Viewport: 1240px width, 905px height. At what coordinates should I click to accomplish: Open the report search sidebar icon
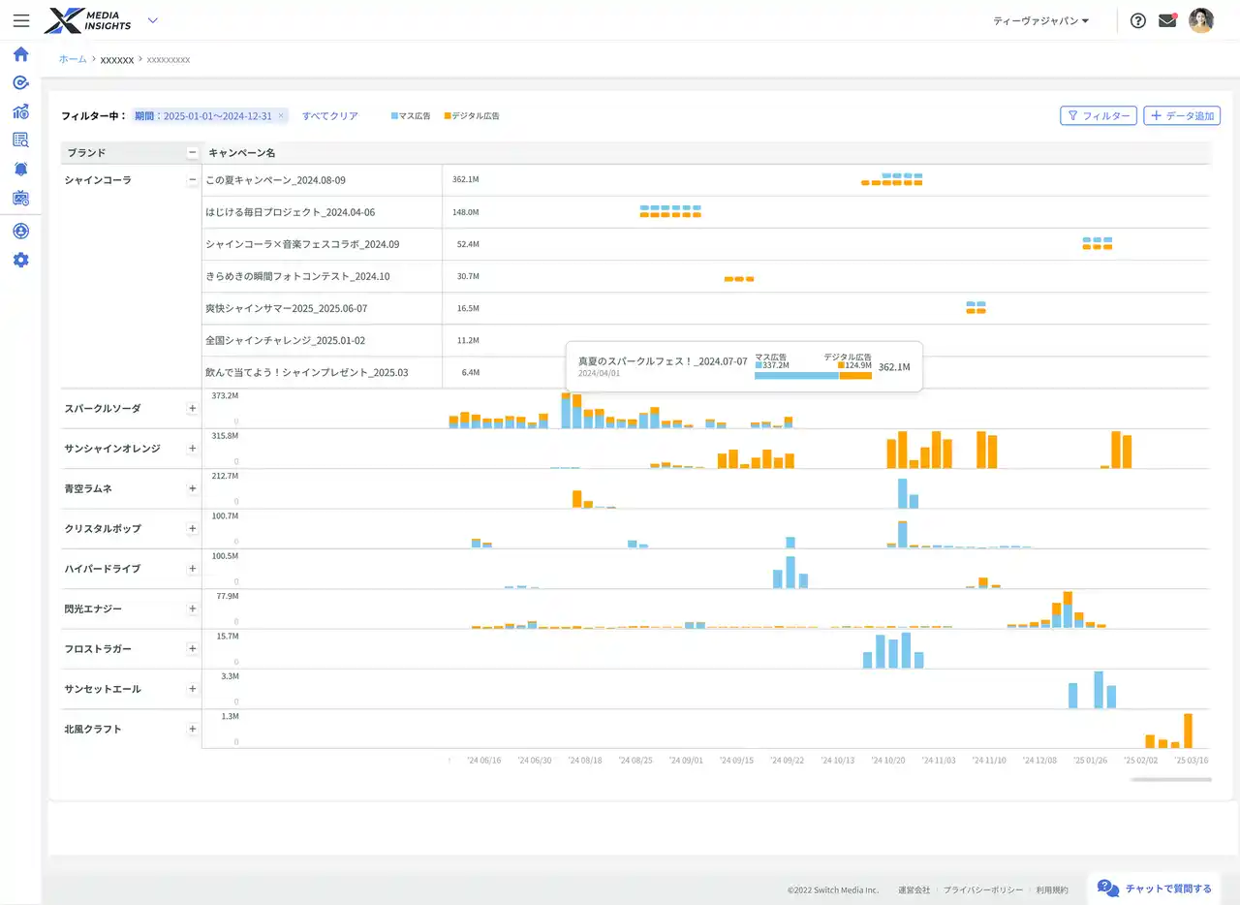(20, 140)
